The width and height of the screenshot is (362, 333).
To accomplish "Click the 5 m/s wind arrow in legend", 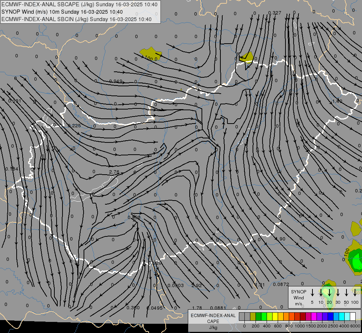I will [x=312, y=293].
